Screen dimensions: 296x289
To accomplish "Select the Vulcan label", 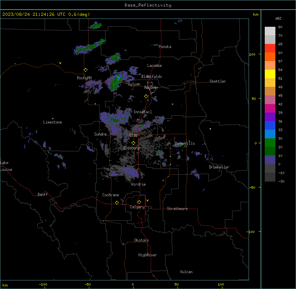I will tap(186, 272).
